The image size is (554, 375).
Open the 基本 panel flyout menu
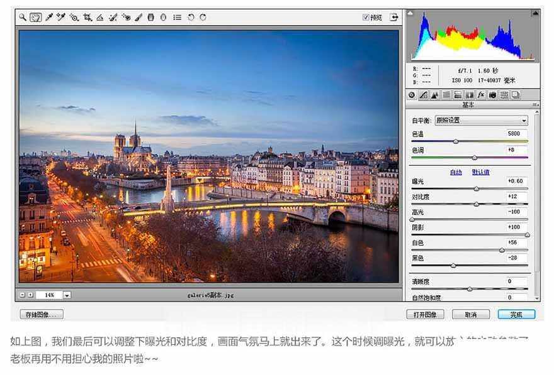click(x=536, y=105)
